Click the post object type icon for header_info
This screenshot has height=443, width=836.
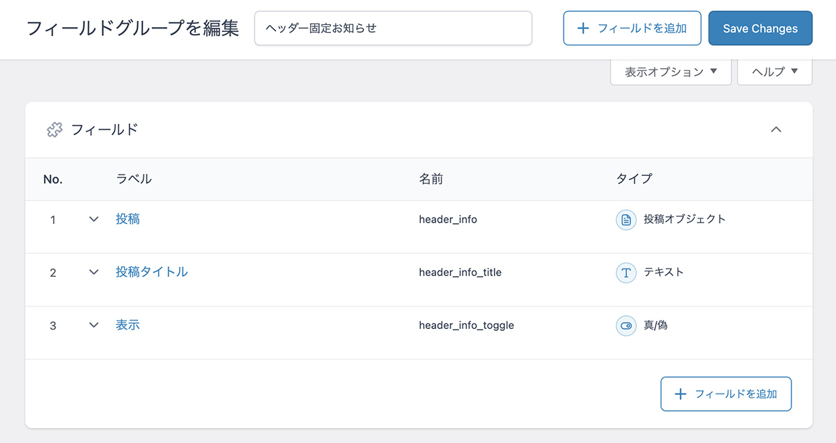click(626, 220)
